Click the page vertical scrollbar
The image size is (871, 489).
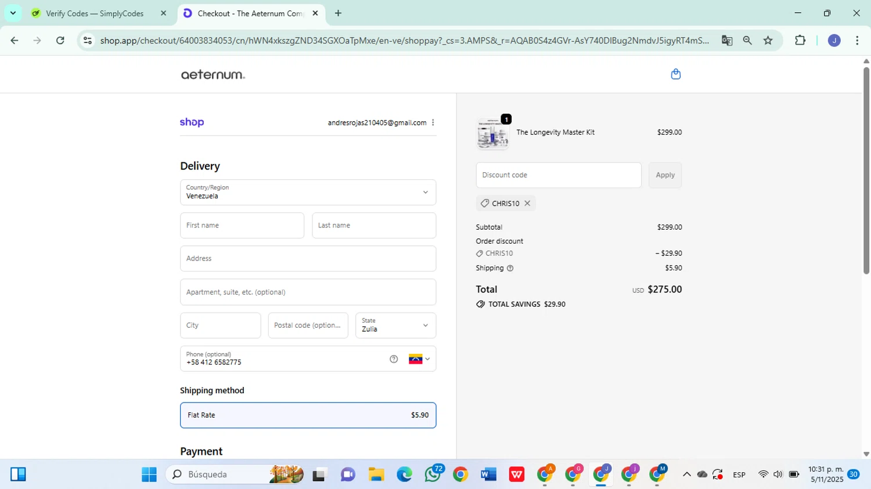(x=866, y=171)
